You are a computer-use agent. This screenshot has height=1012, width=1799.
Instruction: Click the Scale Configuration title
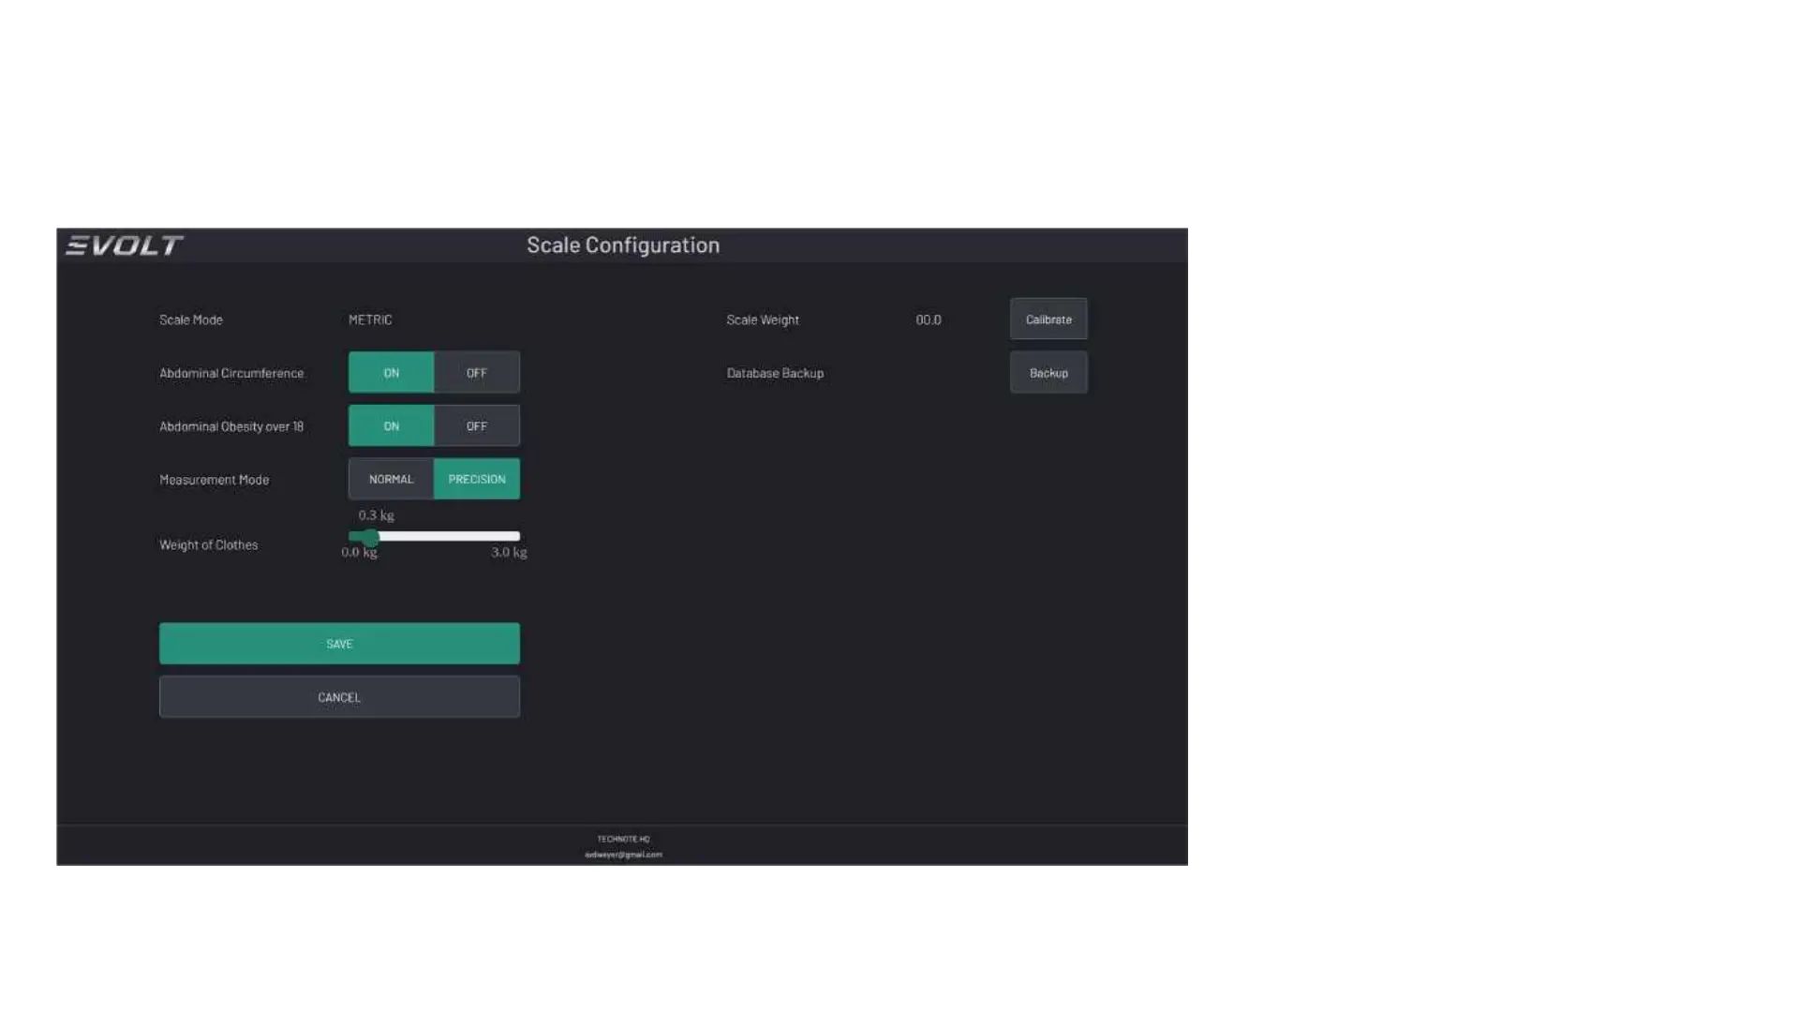click(x=623, y=245)
